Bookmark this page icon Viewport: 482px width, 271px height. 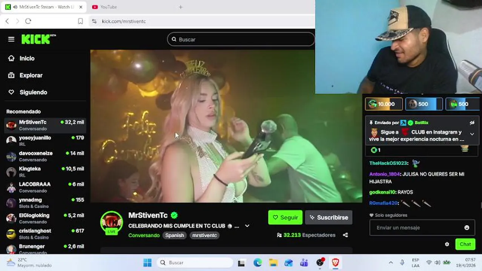pos(80,21)
